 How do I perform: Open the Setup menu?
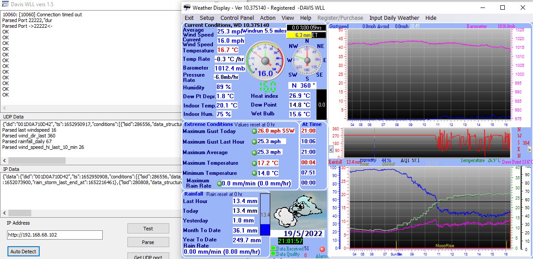click(207, 18)
